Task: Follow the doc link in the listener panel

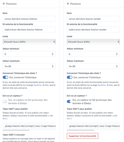Action: coord(4,118)
